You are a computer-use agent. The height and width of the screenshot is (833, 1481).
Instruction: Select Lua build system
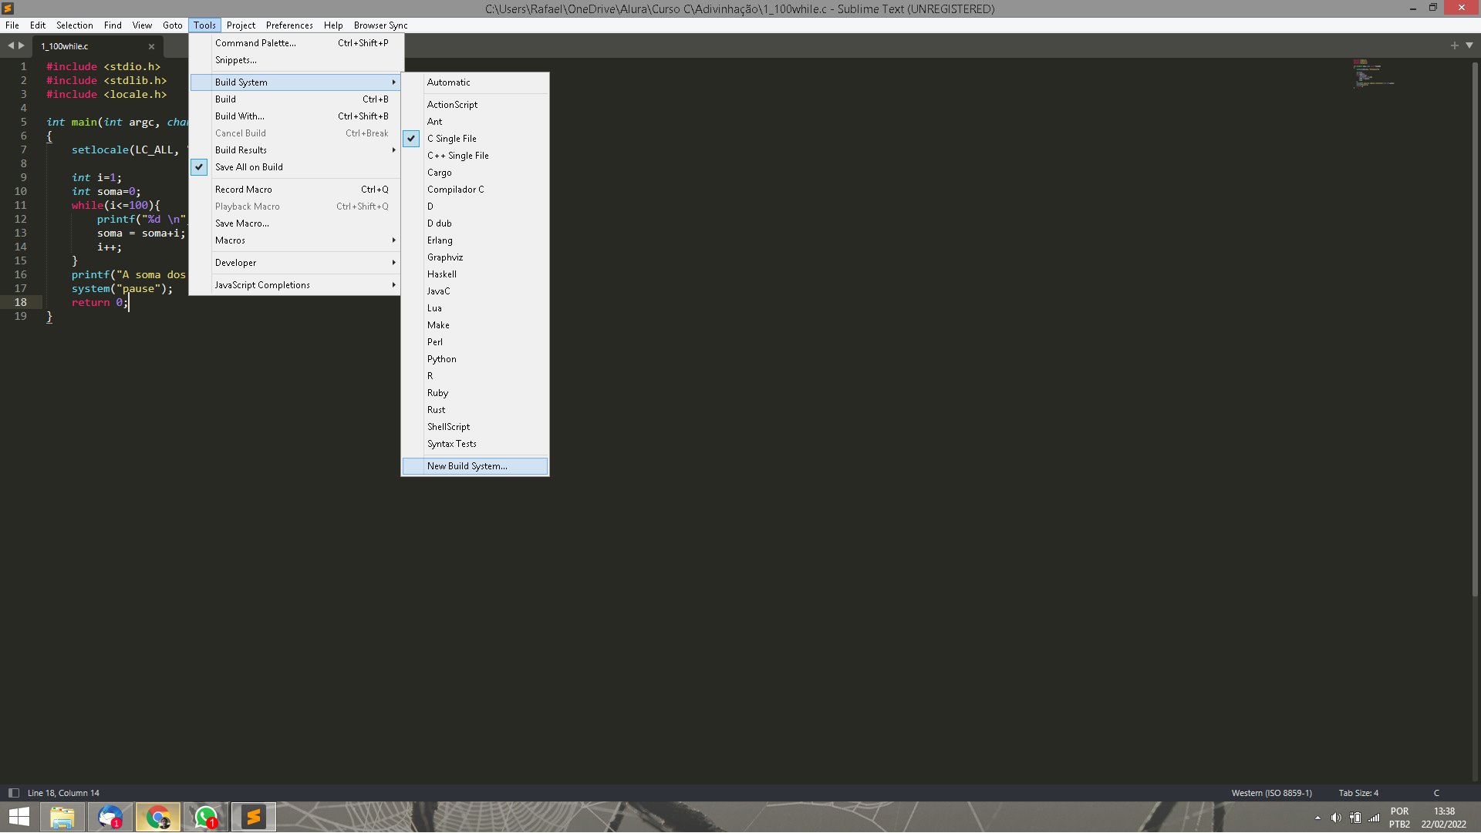(x=475, y=308)
